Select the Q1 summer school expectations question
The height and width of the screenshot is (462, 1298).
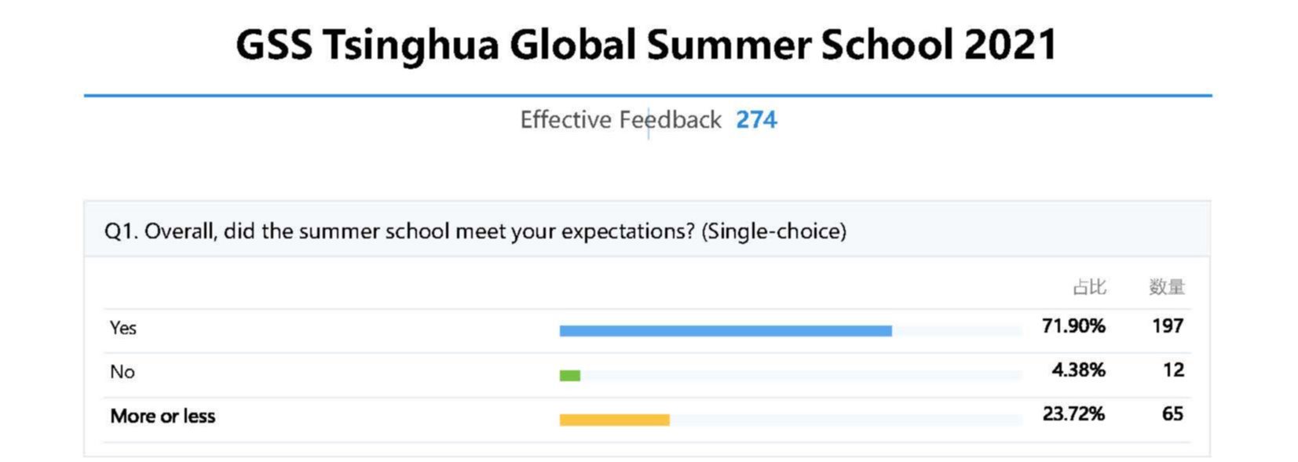(475, 231)
